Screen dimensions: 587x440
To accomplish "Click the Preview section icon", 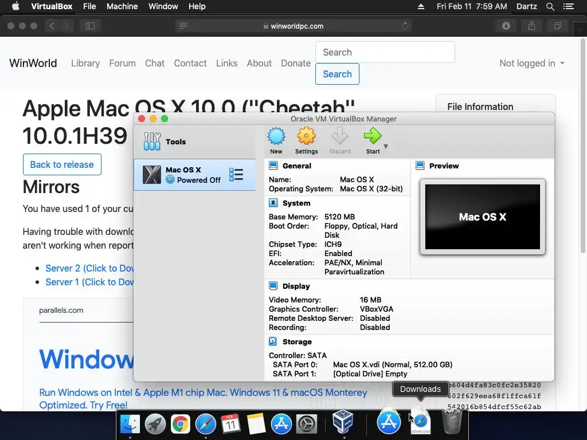I will tap(420, 166).
